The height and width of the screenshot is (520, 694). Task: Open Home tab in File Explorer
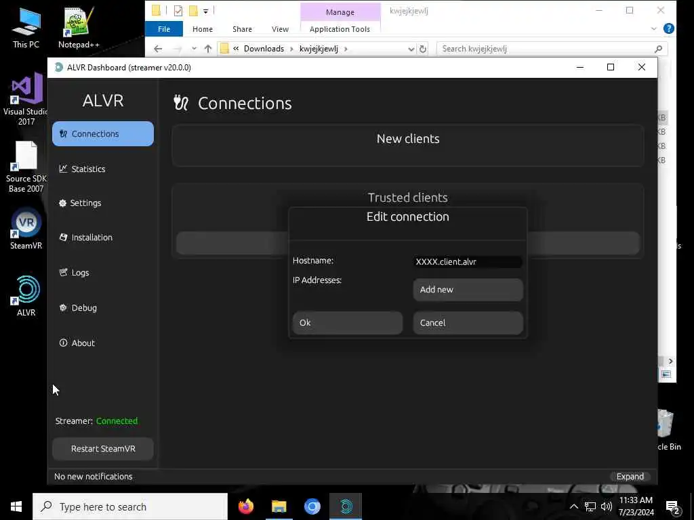point(202,28)
